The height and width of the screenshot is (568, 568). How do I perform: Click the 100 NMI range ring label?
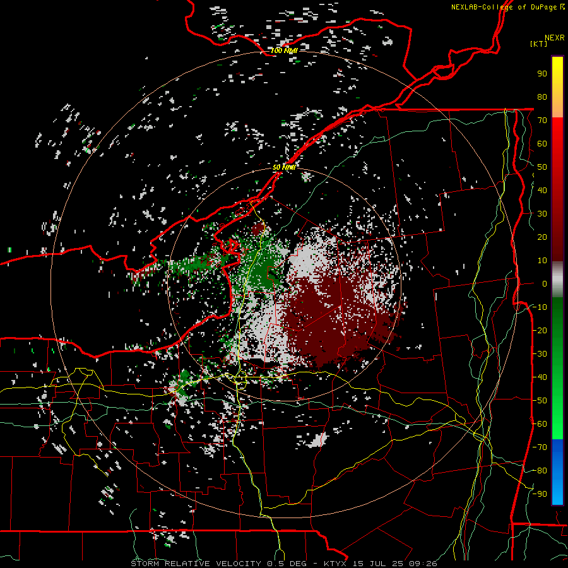284,50
